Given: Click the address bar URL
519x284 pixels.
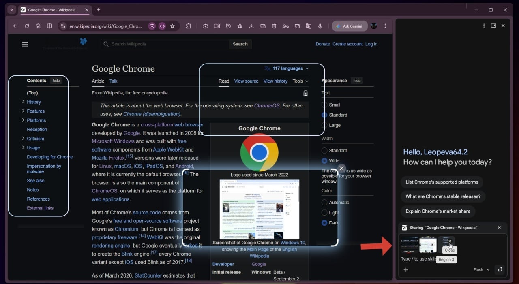Looking at the screenshot, I should (x=105, y=26).
